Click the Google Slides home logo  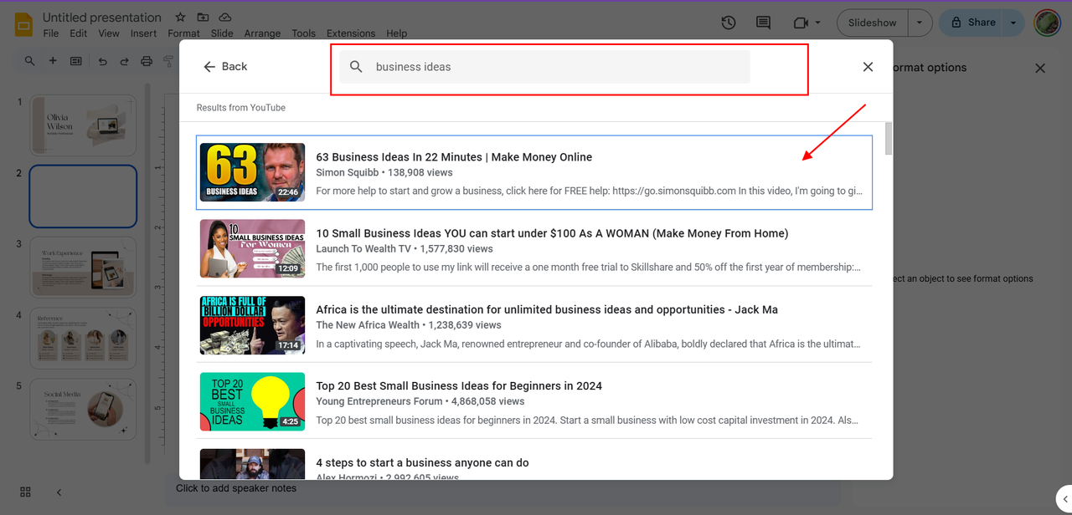click(x=23, y=24)
